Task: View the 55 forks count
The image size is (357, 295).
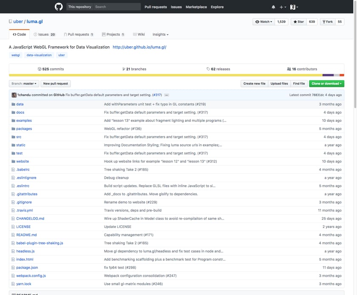Action: (x=340, y=22)
